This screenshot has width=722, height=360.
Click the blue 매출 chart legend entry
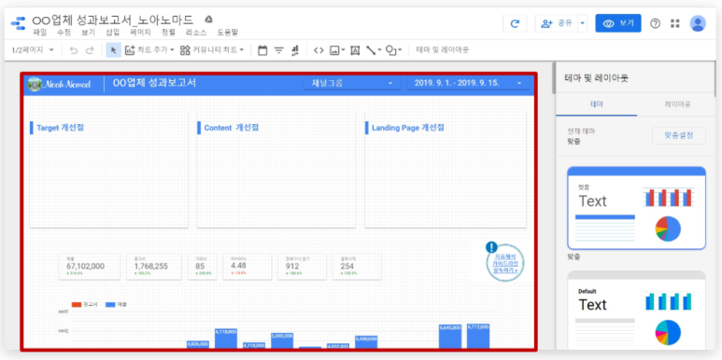click(117, 304)
